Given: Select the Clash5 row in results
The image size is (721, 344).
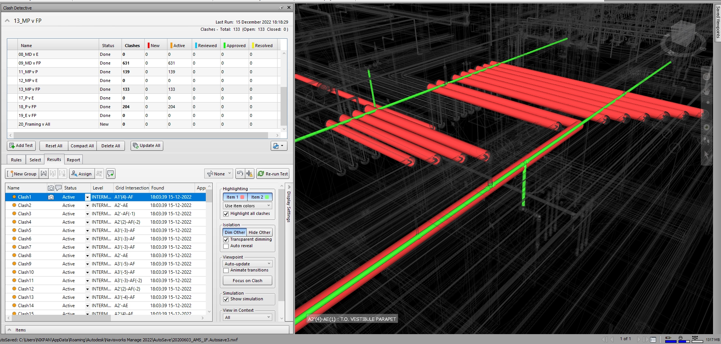Looking at the screenshot, I should (x=25, y=230).
